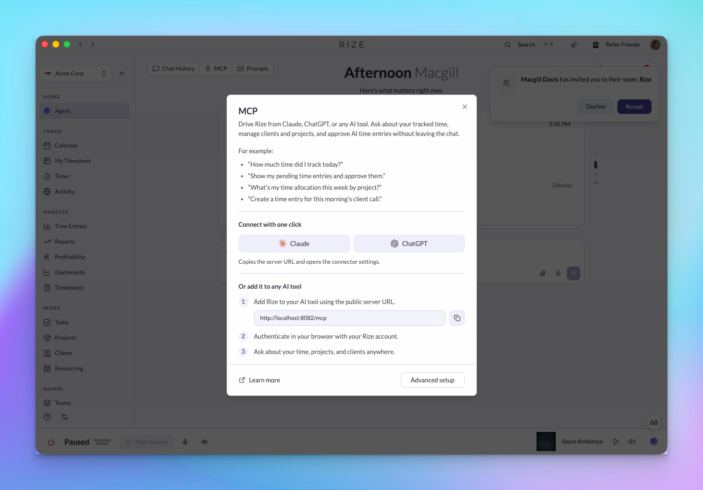Open the Prompts tab
This screenshot has height=490, width=703.
pos(253,69)
